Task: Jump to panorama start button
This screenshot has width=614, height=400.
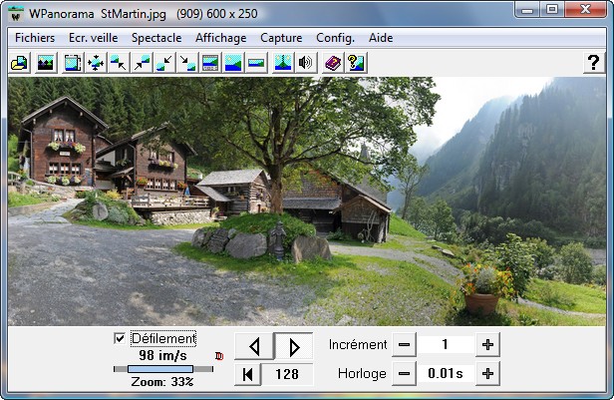Action: 247,374
